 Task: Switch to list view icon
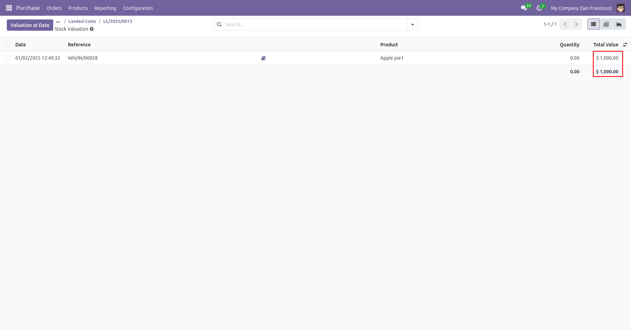click(593, 24)
